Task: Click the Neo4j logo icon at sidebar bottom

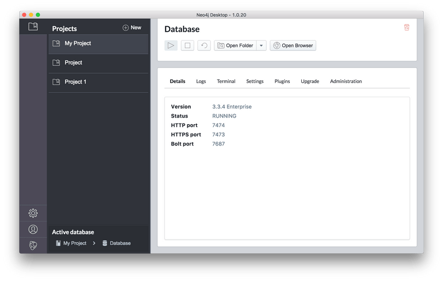Action: click(33, 245)
